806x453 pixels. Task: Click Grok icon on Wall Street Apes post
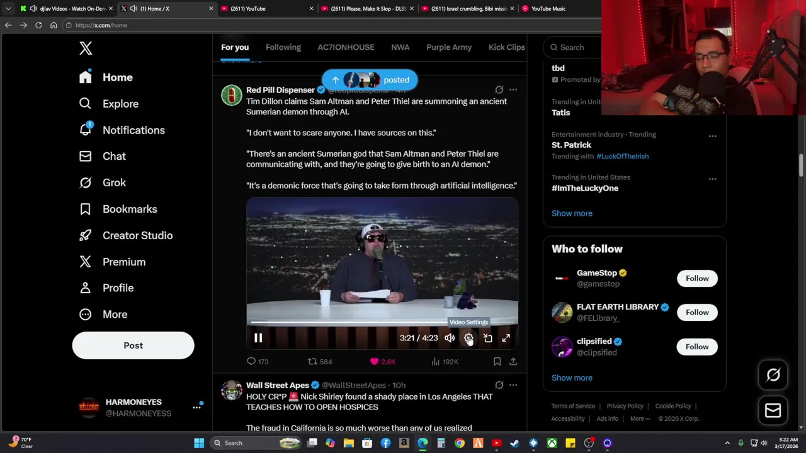499,385
